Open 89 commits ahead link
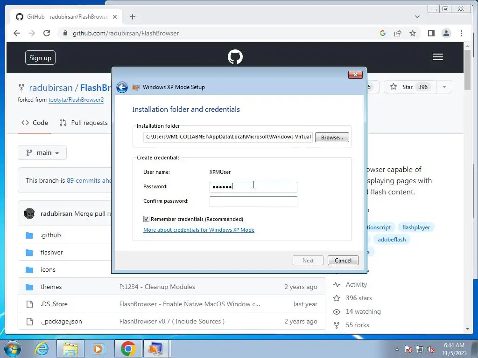 (89, 180)
